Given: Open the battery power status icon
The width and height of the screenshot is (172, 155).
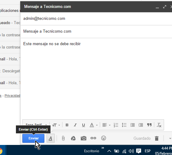Looking at the screenshot, I should tap(116, 151).
